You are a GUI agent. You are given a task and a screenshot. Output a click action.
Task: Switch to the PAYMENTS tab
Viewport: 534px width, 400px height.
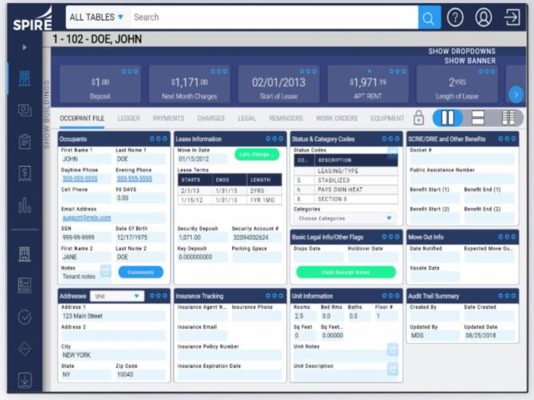[169, 118]
